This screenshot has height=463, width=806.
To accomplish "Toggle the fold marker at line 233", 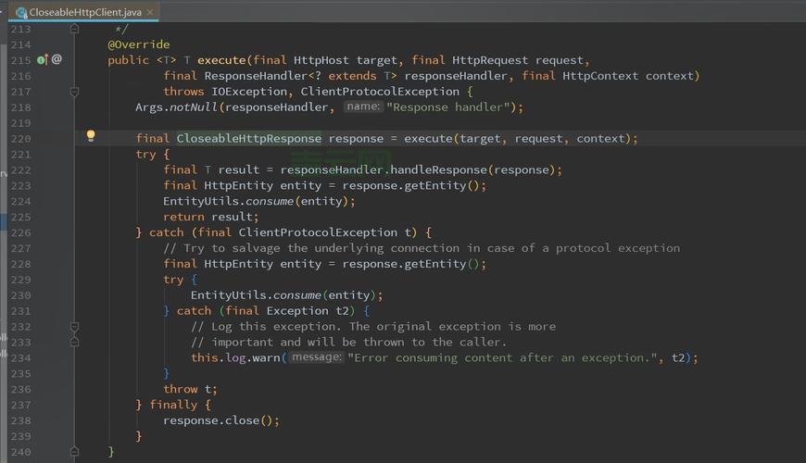I will tap(75, 342).
